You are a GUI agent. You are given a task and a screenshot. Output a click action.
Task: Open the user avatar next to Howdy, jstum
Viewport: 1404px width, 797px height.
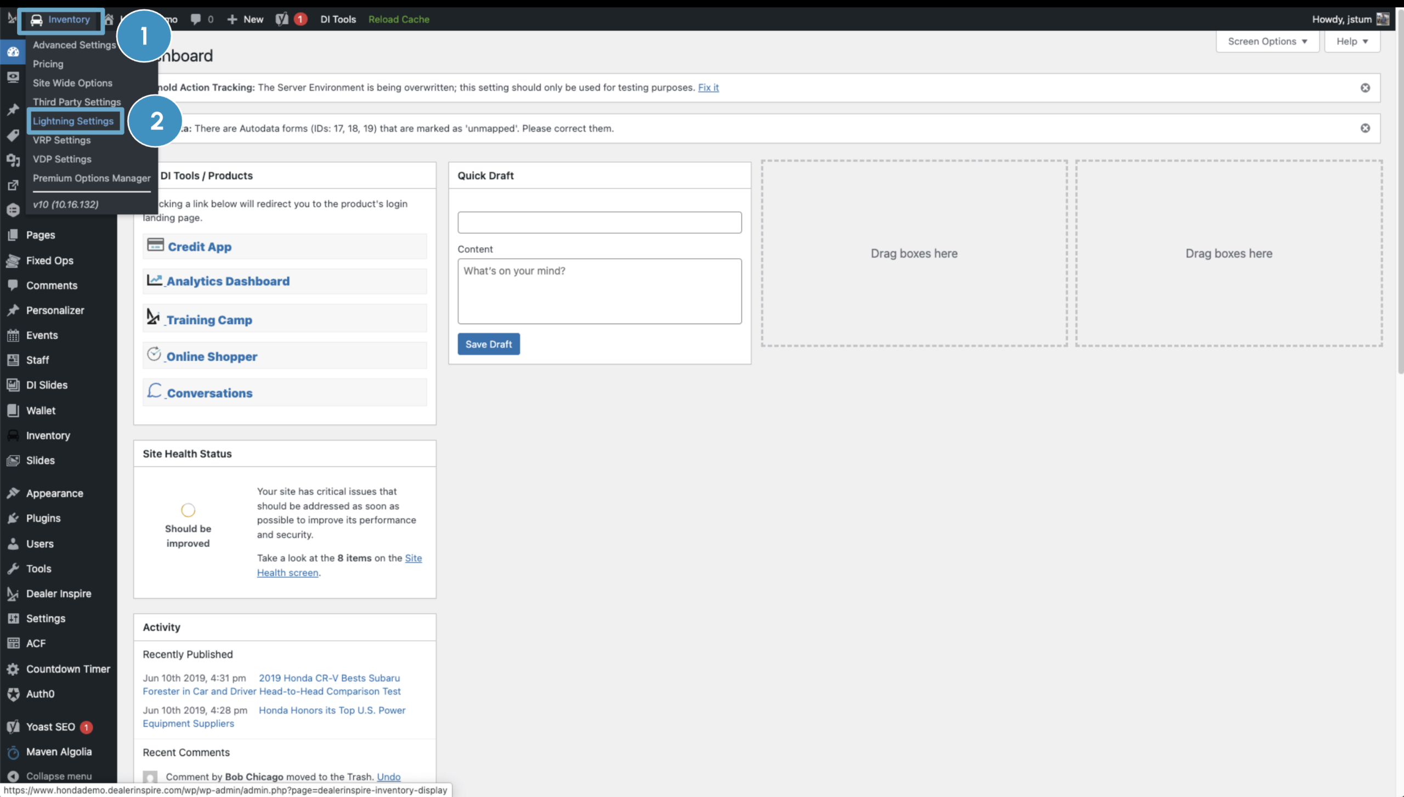(x=1383, y=19)
